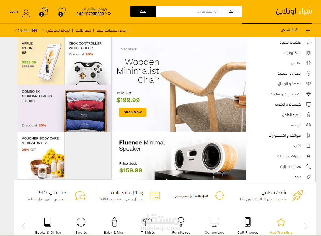Open ملابس category in the sidebar menu
This screenshot has width=321, height=236.
(x=296, y=63)
